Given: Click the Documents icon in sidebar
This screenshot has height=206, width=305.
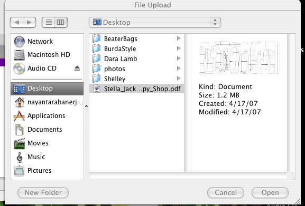Looking at the screenshot, I should click(x=20, y=130).
